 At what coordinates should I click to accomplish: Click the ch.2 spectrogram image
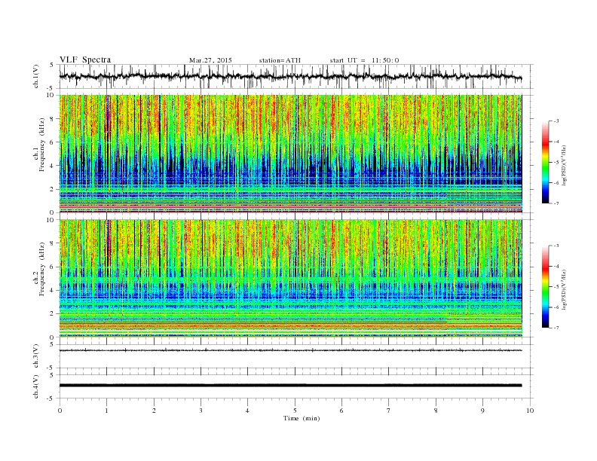(x=290, y=279)
